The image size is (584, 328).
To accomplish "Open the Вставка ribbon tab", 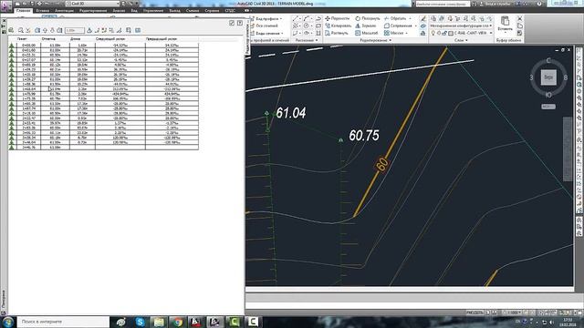I will [x=43, y=10].
